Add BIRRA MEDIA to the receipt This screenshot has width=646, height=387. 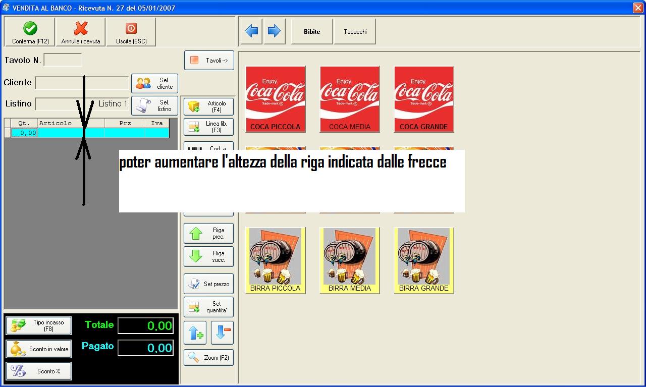(350, 260)
